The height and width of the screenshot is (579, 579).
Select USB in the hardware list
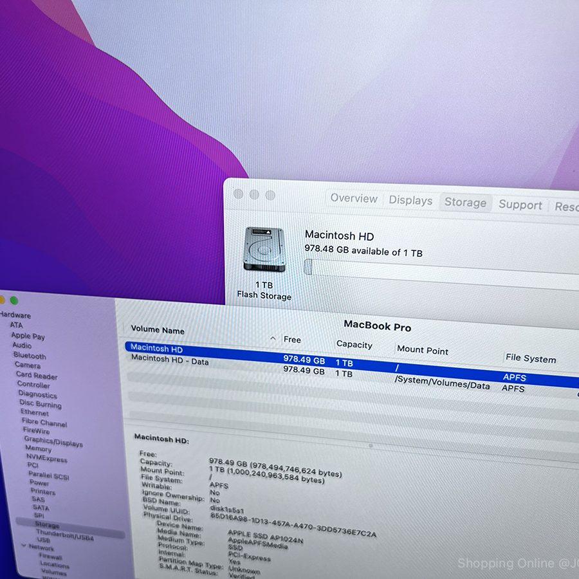[x=44, y=540]
